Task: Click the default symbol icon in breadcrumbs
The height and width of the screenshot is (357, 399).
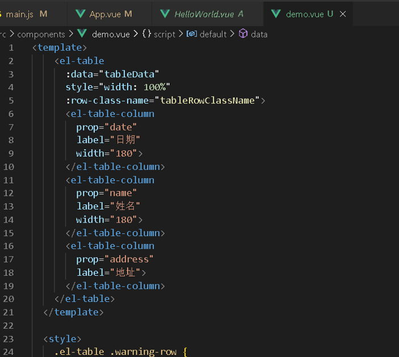Action: tap(192, 34)
